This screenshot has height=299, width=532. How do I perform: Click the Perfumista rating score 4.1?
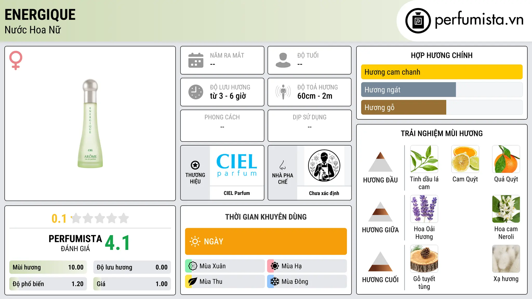117,243
